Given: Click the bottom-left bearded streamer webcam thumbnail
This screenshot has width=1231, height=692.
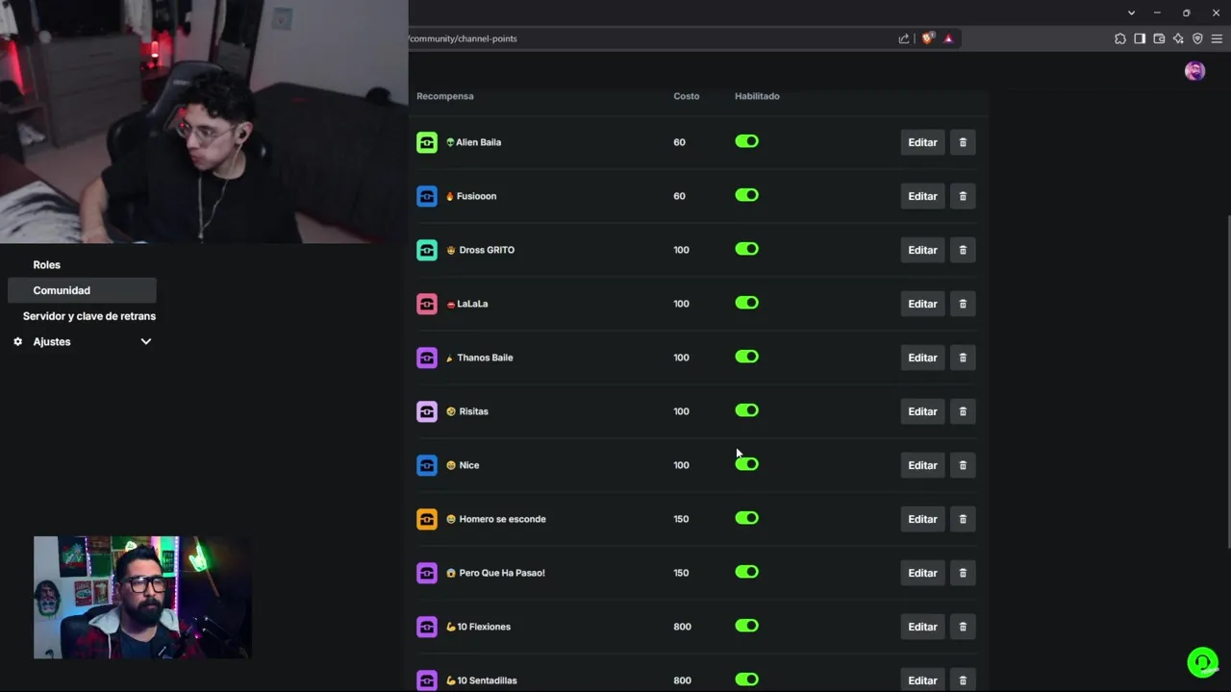Looking at the screenshot, I should point(142,598).
